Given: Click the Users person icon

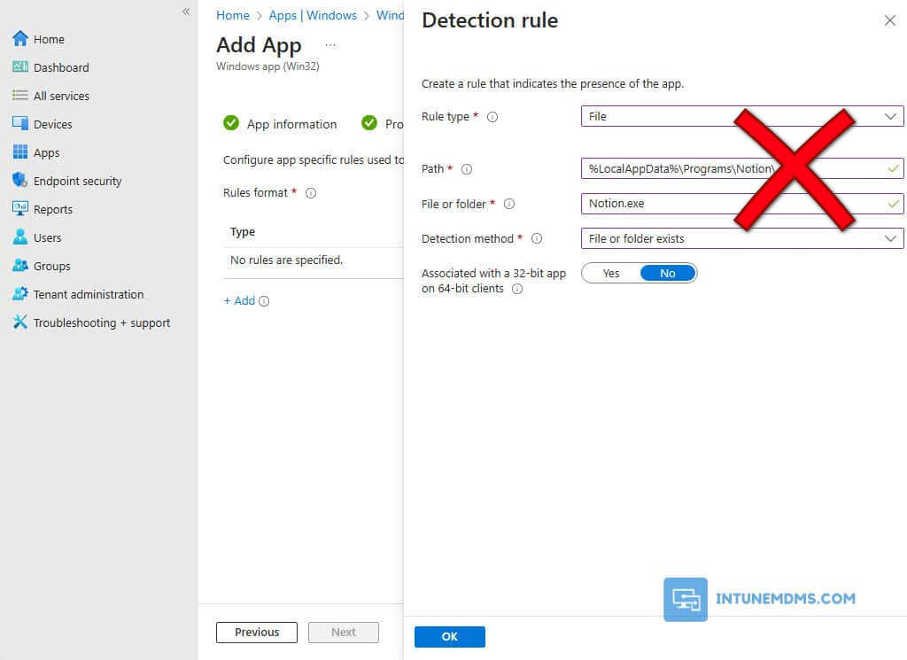Looking at the screenshot, I should (x=20, y=237).
